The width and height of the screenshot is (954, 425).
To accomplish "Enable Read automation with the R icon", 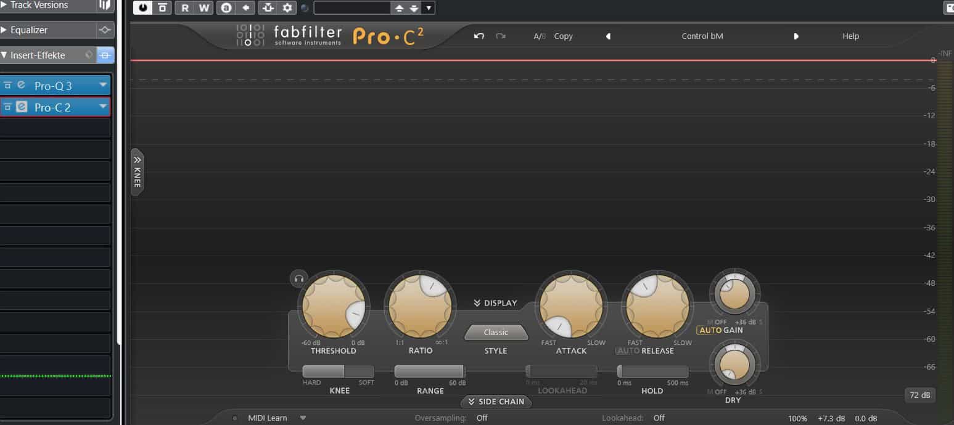I will (x=185, y=8).
